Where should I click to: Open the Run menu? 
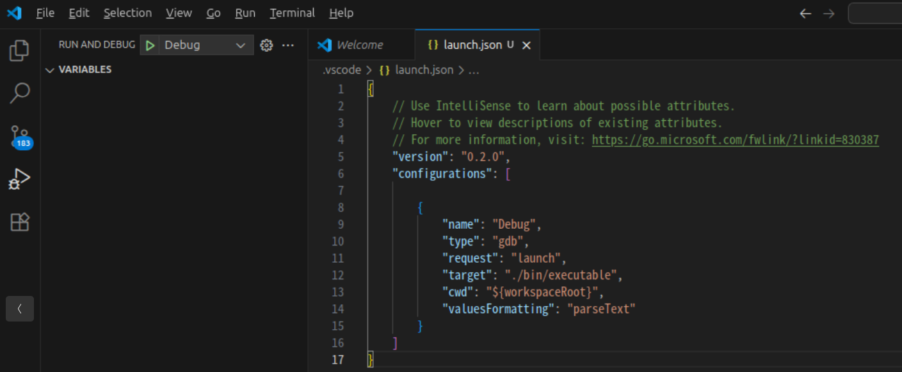click(245, 13)
